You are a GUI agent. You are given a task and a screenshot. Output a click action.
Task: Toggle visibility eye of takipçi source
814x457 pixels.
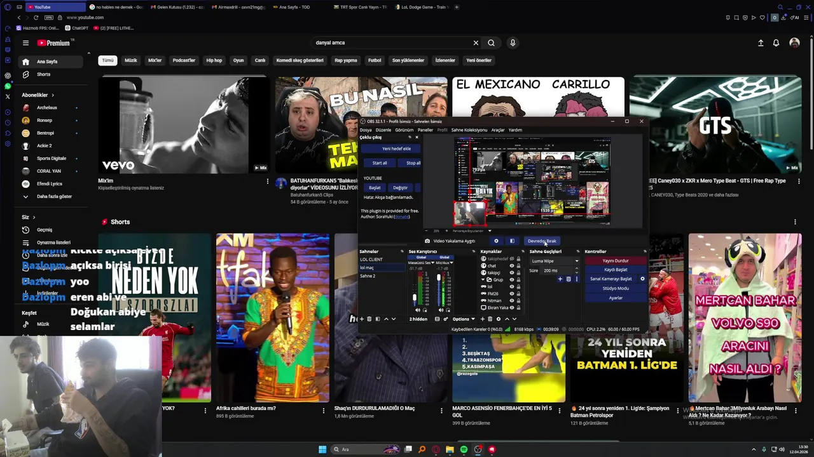pyautogui.click(x=512, y=272)
